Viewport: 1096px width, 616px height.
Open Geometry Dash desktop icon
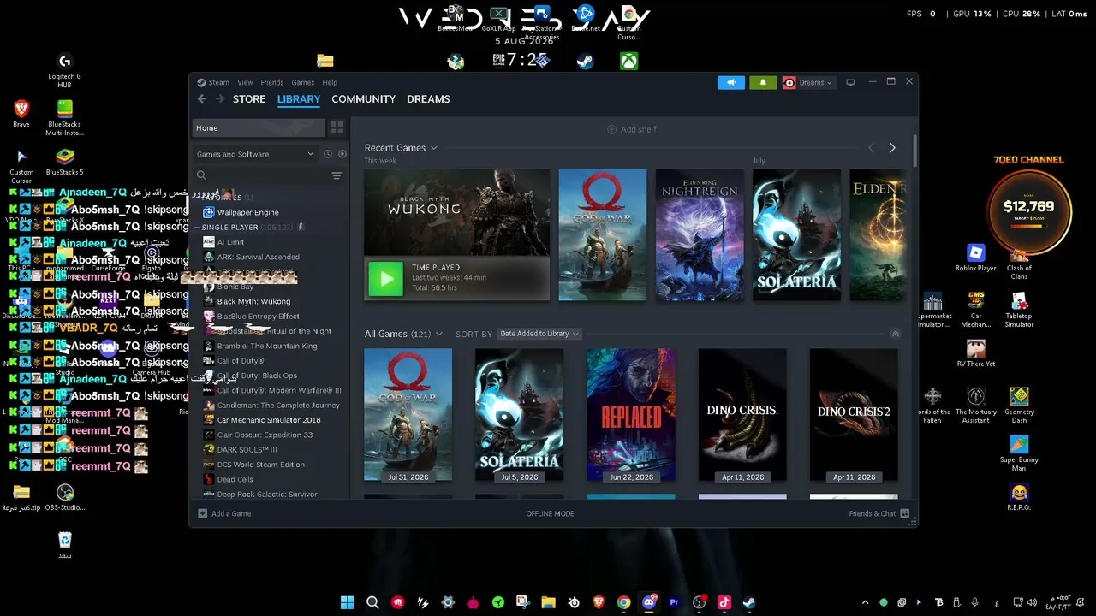pos(1019,406)
